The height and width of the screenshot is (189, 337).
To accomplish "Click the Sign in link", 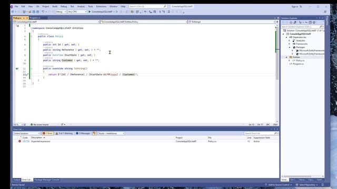I will 295,7.
